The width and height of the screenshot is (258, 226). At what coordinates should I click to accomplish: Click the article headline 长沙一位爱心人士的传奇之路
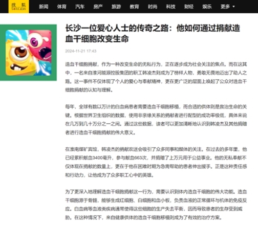click(x=153, y=33)
